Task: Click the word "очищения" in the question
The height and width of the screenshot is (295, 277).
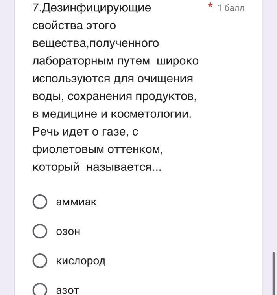Action: click(165, 79)
